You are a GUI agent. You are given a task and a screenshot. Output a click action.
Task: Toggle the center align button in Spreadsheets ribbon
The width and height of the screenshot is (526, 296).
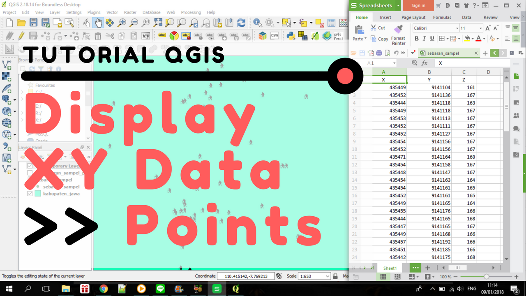[x=516, y=39]
